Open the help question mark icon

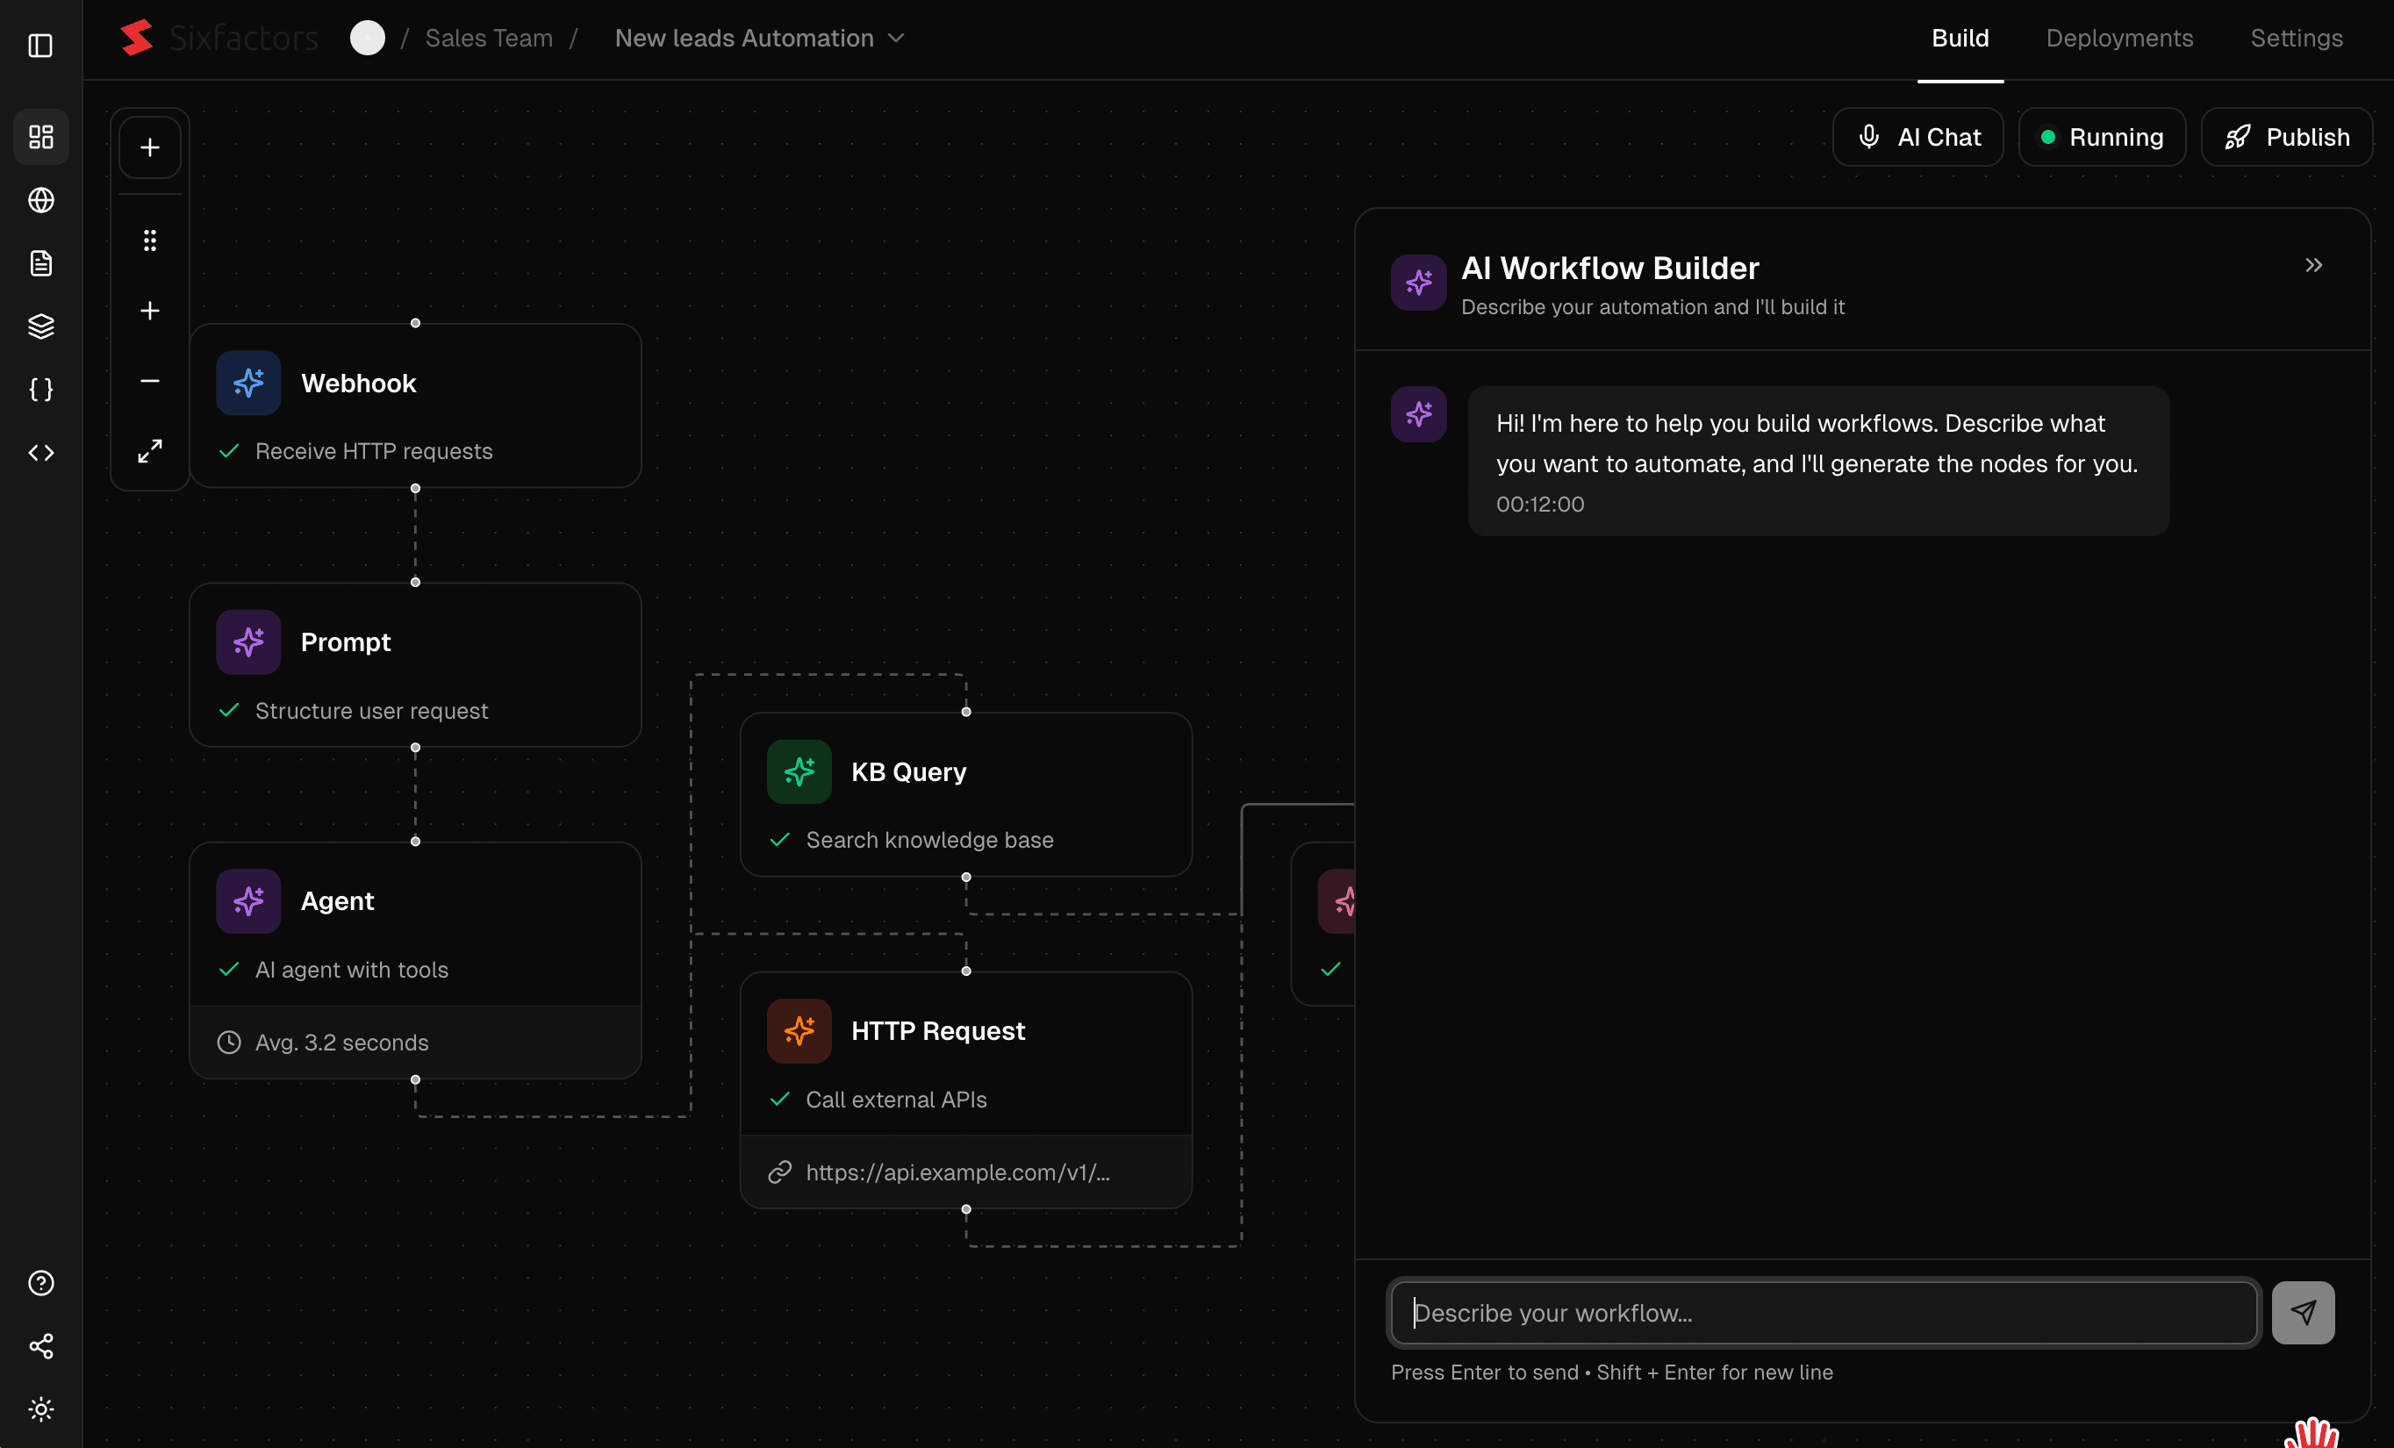(x=40, y=1283)
